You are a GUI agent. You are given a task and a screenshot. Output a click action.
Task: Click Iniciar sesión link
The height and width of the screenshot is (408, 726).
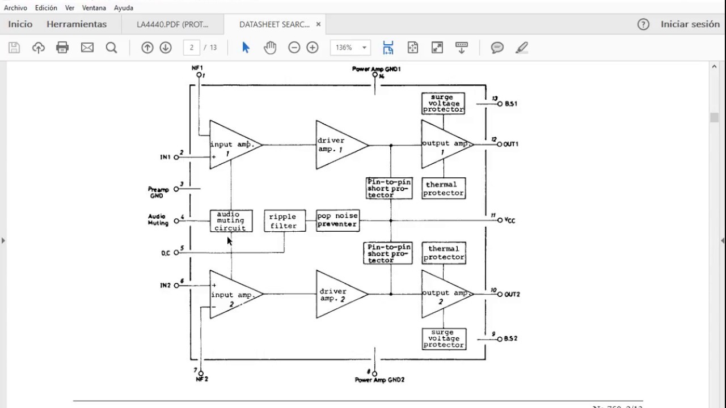click(x=690, y=24)
